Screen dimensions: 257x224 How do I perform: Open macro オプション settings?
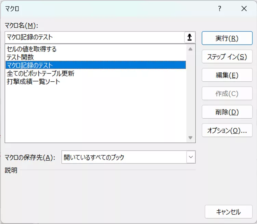[x=227, y=130]
